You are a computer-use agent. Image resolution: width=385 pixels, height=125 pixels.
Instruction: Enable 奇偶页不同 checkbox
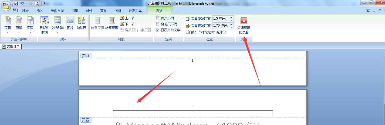[158, 24]
